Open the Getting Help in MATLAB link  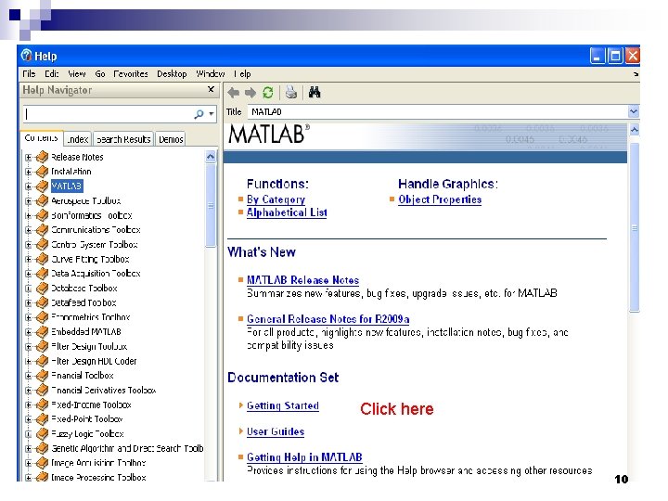tap(304, 457)
